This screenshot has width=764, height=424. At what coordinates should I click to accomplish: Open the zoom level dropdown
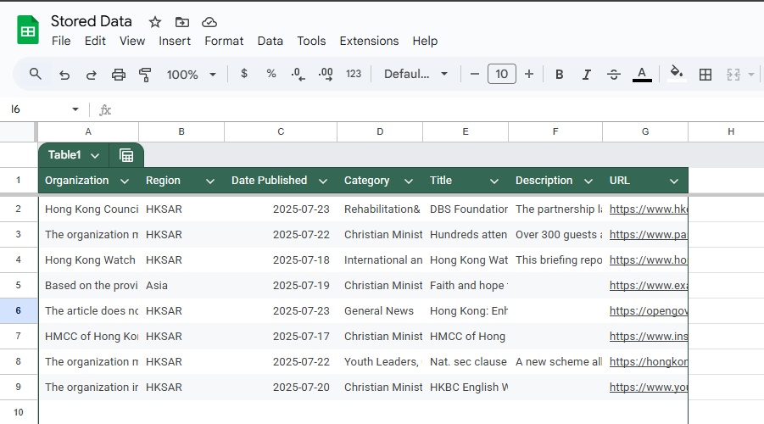[x=192, y=75]
